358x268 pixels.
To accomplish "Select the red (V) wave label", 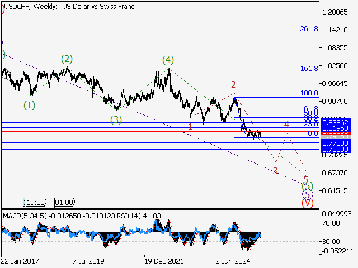I will coord(307,203).
